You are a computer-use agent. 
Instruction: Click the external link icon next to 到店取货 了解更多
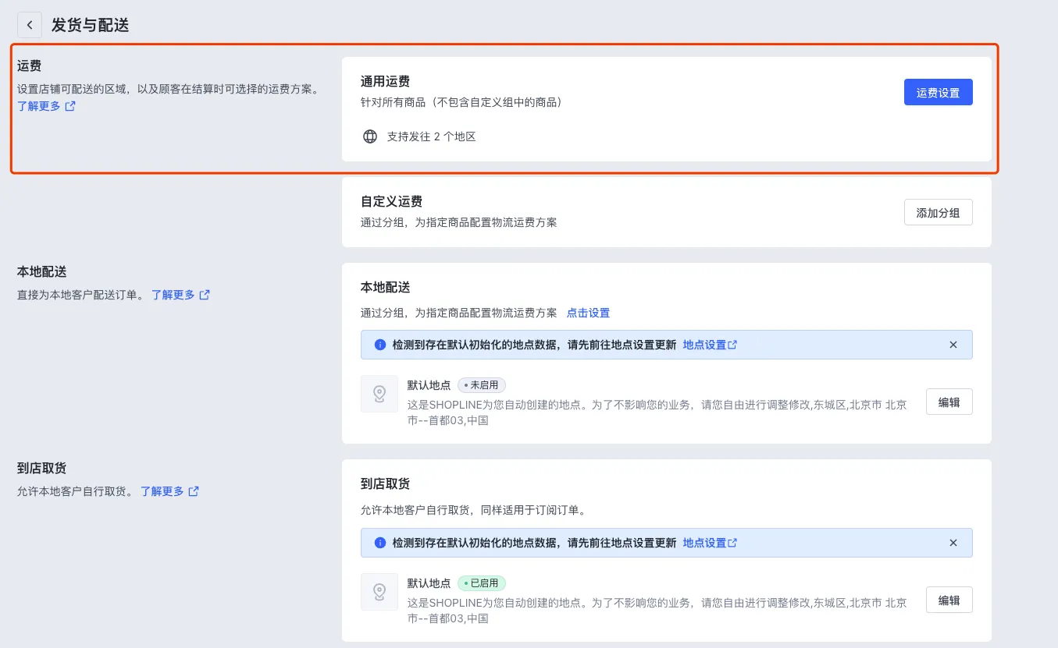click(194, 491)
